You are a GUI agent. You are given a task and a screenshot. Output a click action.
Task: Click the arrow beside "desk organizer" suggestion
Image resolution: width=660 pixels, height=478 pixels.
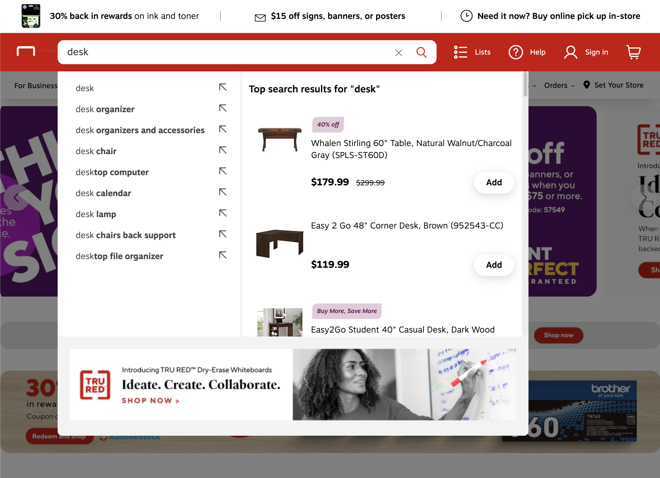coord(223,109)
